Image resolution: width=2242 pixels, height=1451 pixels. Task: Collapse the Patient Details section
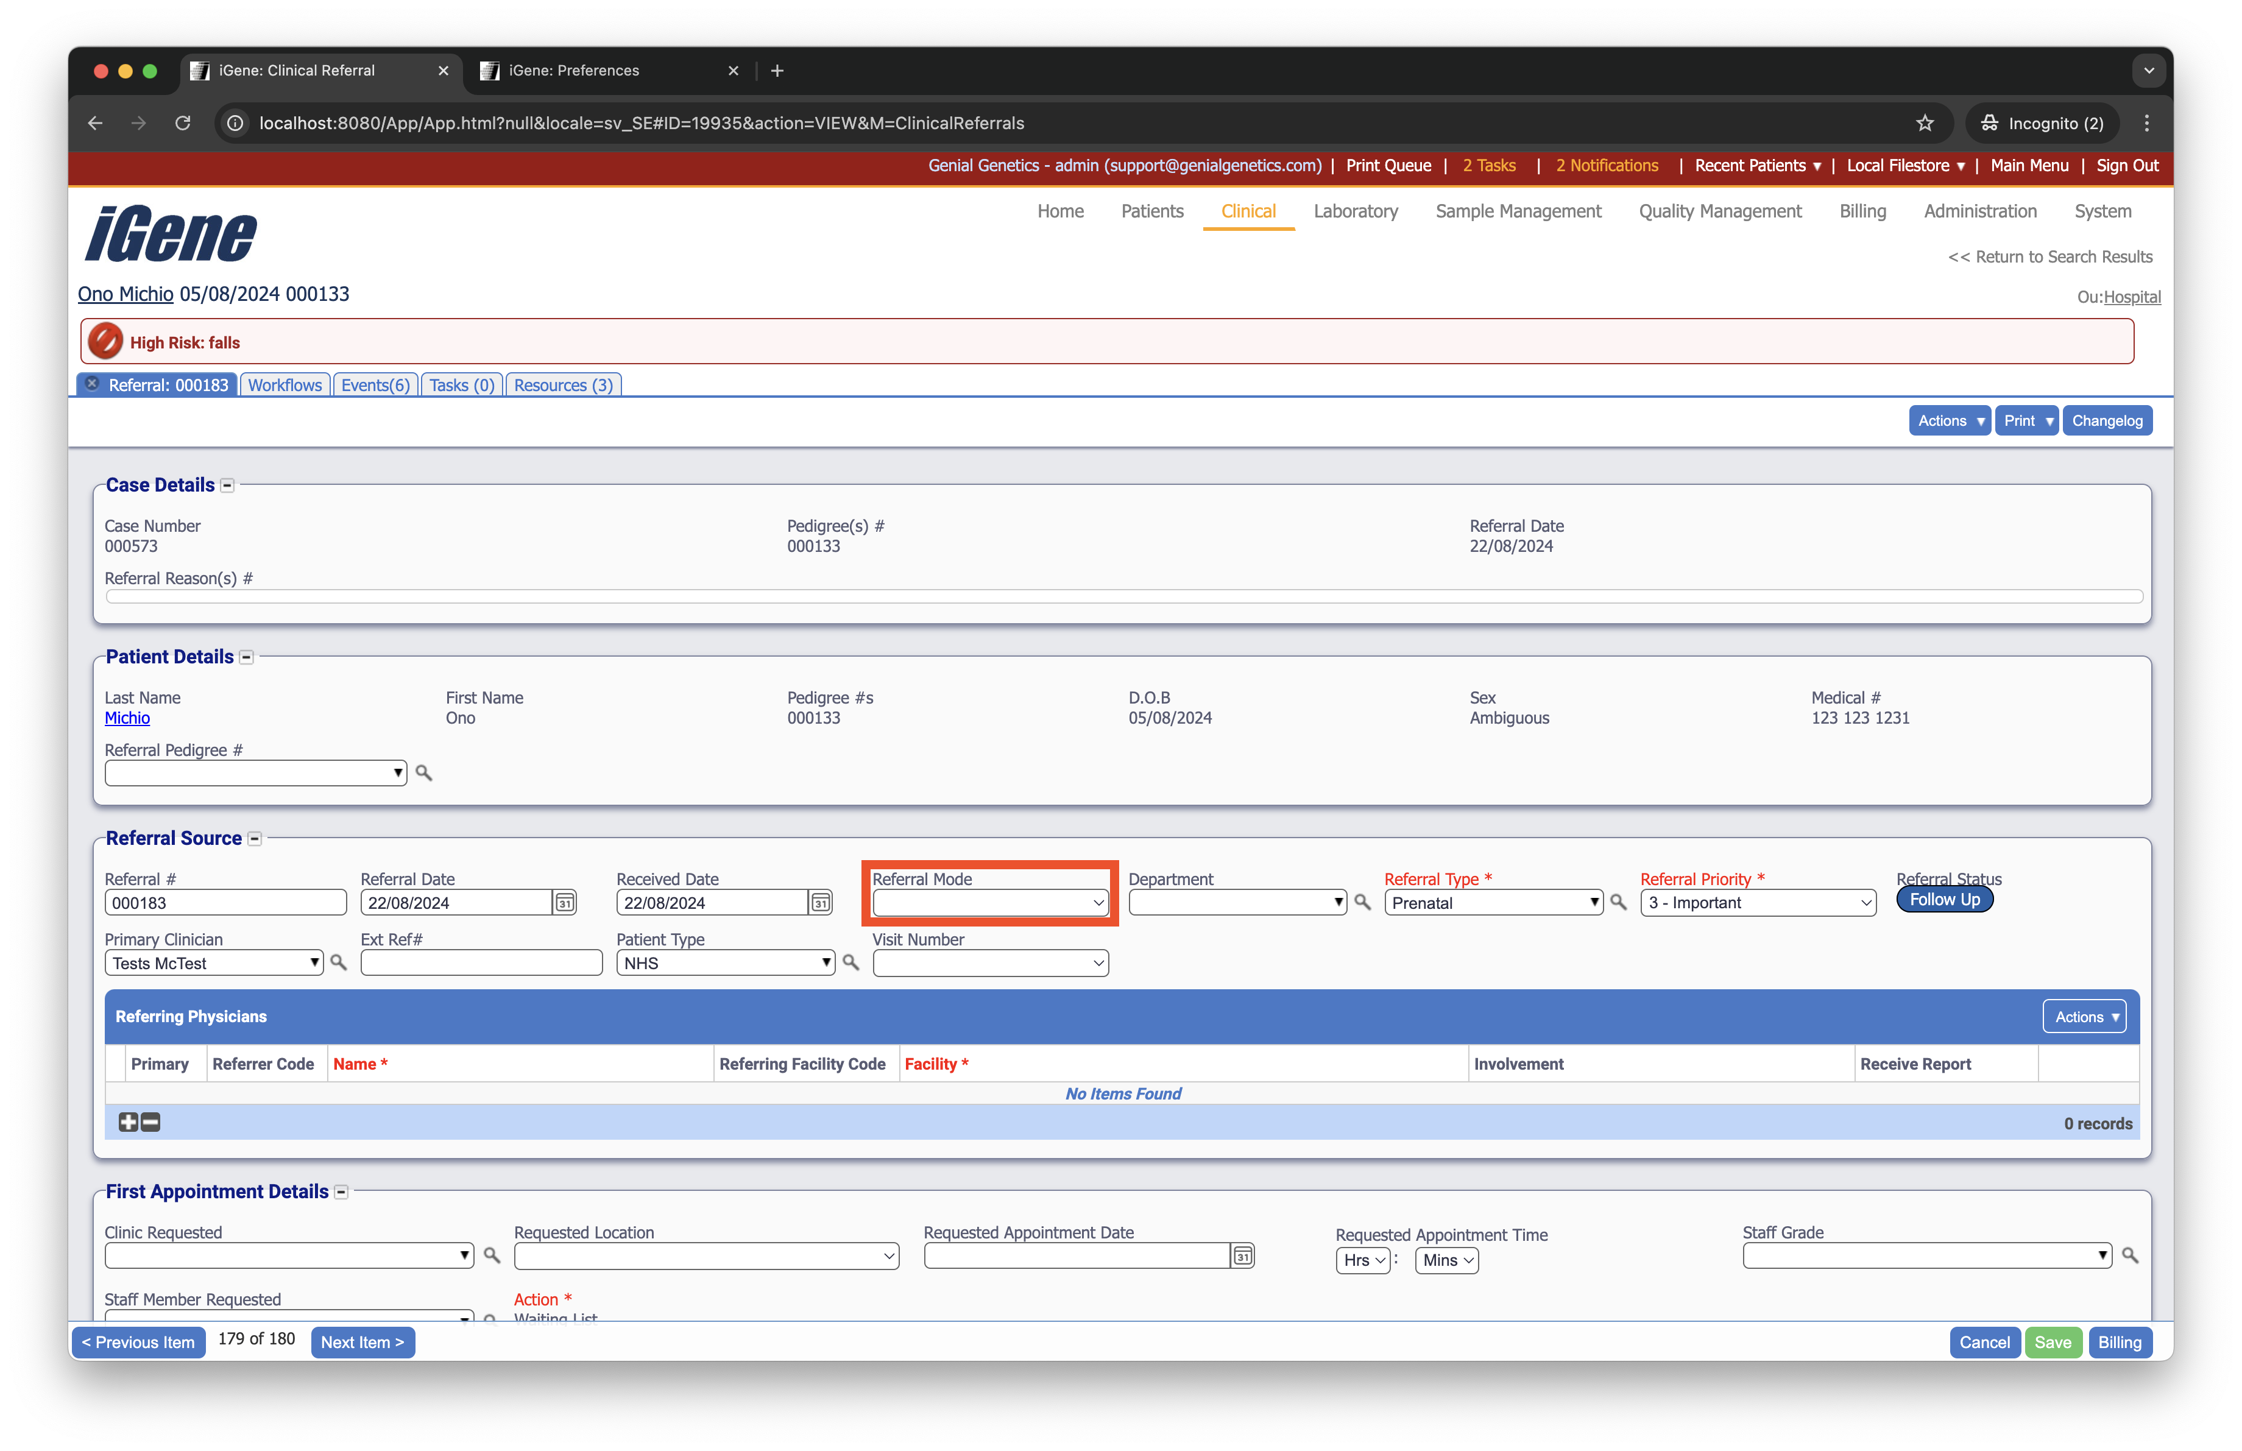246,657
